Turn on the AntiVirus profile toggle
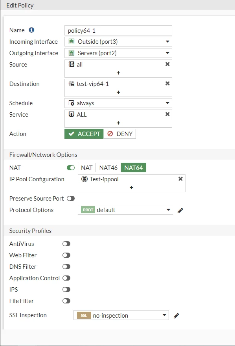 tap(66, 244)
